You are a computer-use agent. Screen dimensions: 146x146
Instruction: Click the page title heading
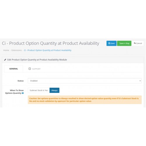(51, 43)
